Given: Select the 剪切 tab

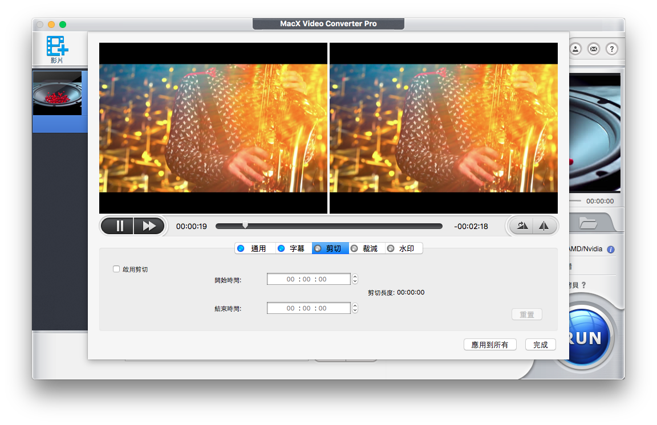Looking at the screenshot, I should 330,249.
